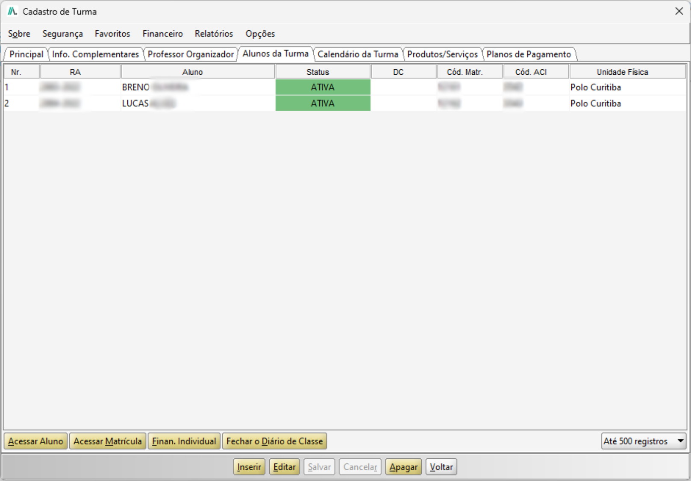Image resolution: width=691 pixels, height=481 pixels.
Task: Click the Acessar Aluno button
Action: (x=35, y=441)
